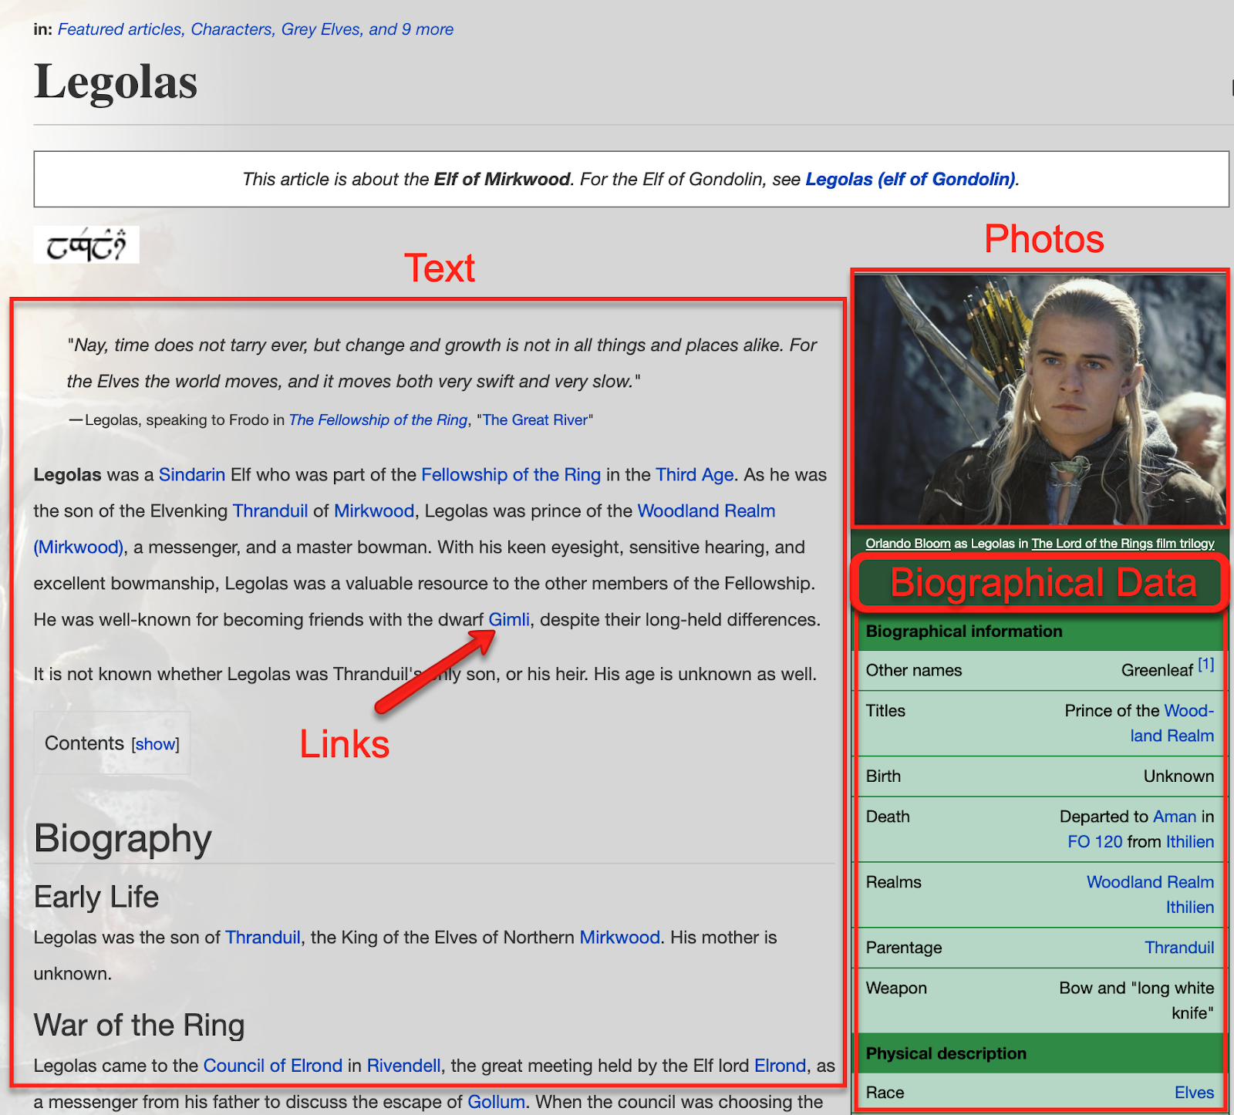This screenshot has height=1115, width=1234.
Task: Open the 'Grey Elves' category link
Action: point(320,29)
